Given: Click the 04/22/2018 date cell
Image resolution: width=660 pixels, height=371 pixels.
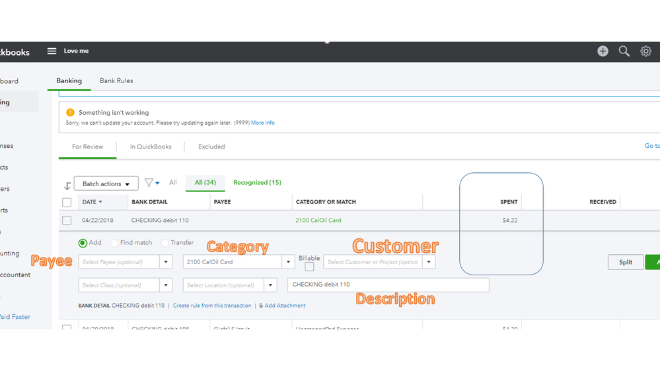Looking at the screenshot, I should point(97,220).
